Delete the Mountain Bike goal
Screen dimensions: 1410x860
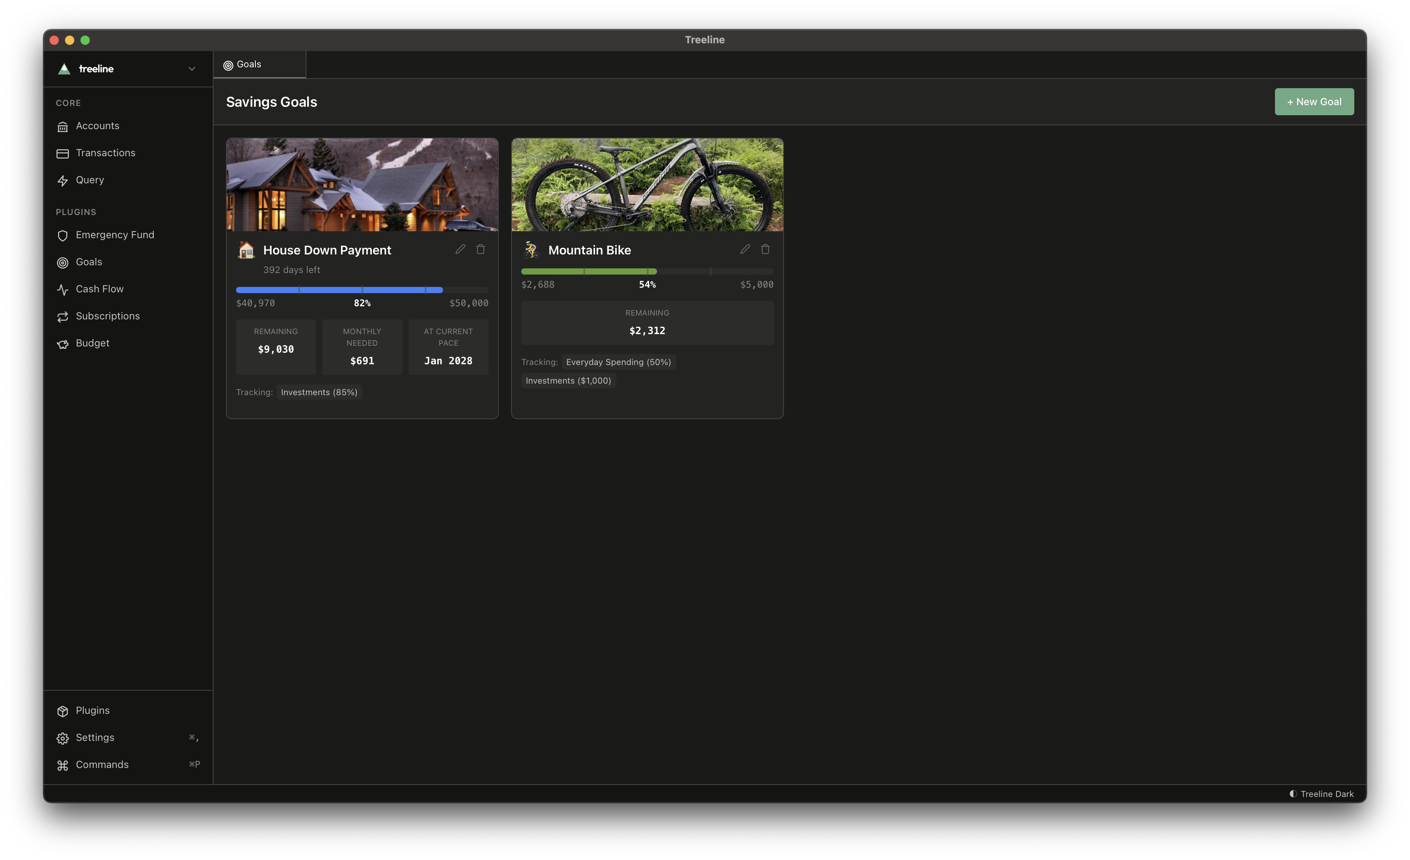click(x=765, y=249)
